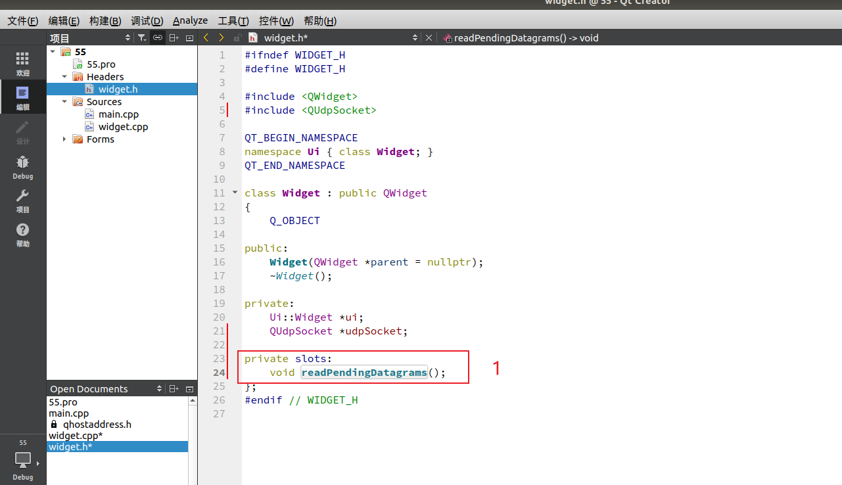Select main.cpp in the project tree

(118, 114)
